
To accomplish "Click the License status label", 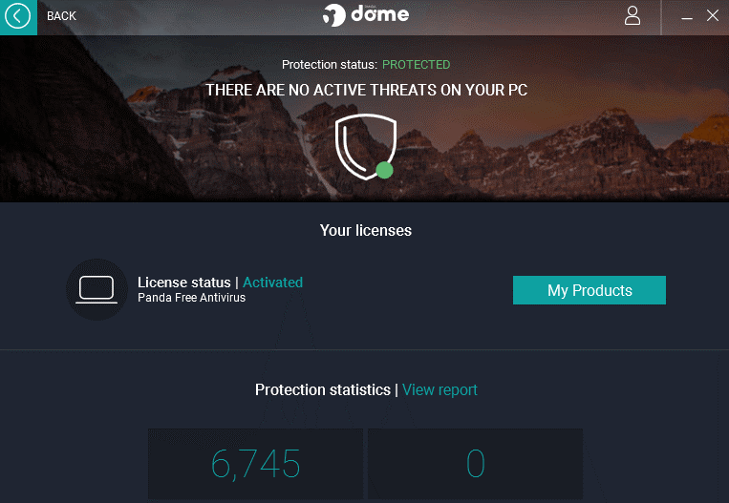I will coord(184,283).
